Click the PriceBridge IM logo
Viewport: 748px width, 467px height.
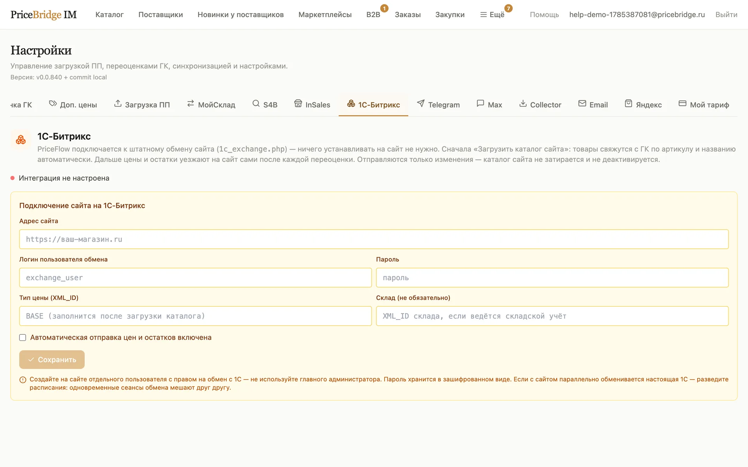click(x=44, y=15)
